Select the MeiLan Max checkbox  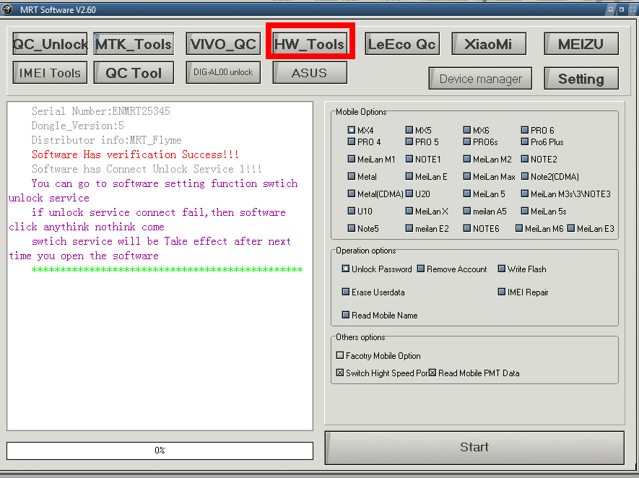467,176
